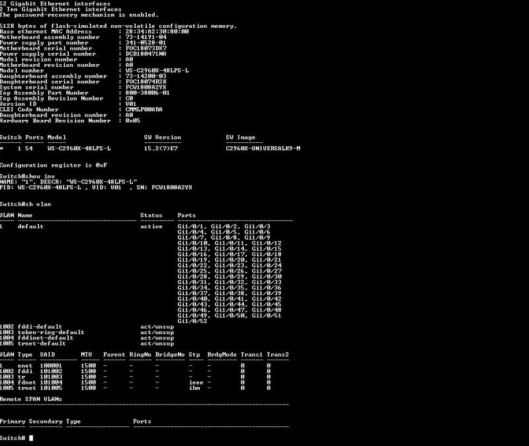Viewport: 529px width, 446px height.
Task: Click the '52 Gigabit Ethernet interfaces' line
Action: [55, 4]
